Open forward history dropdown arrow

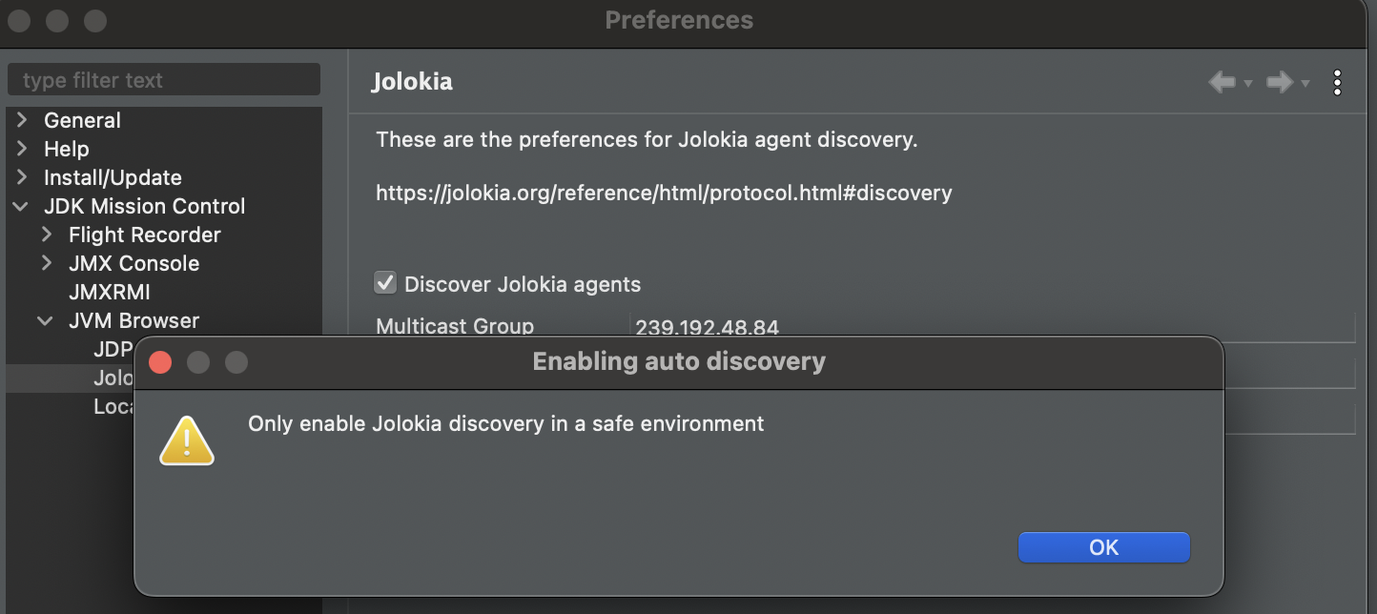click(x=1305, y=84)
